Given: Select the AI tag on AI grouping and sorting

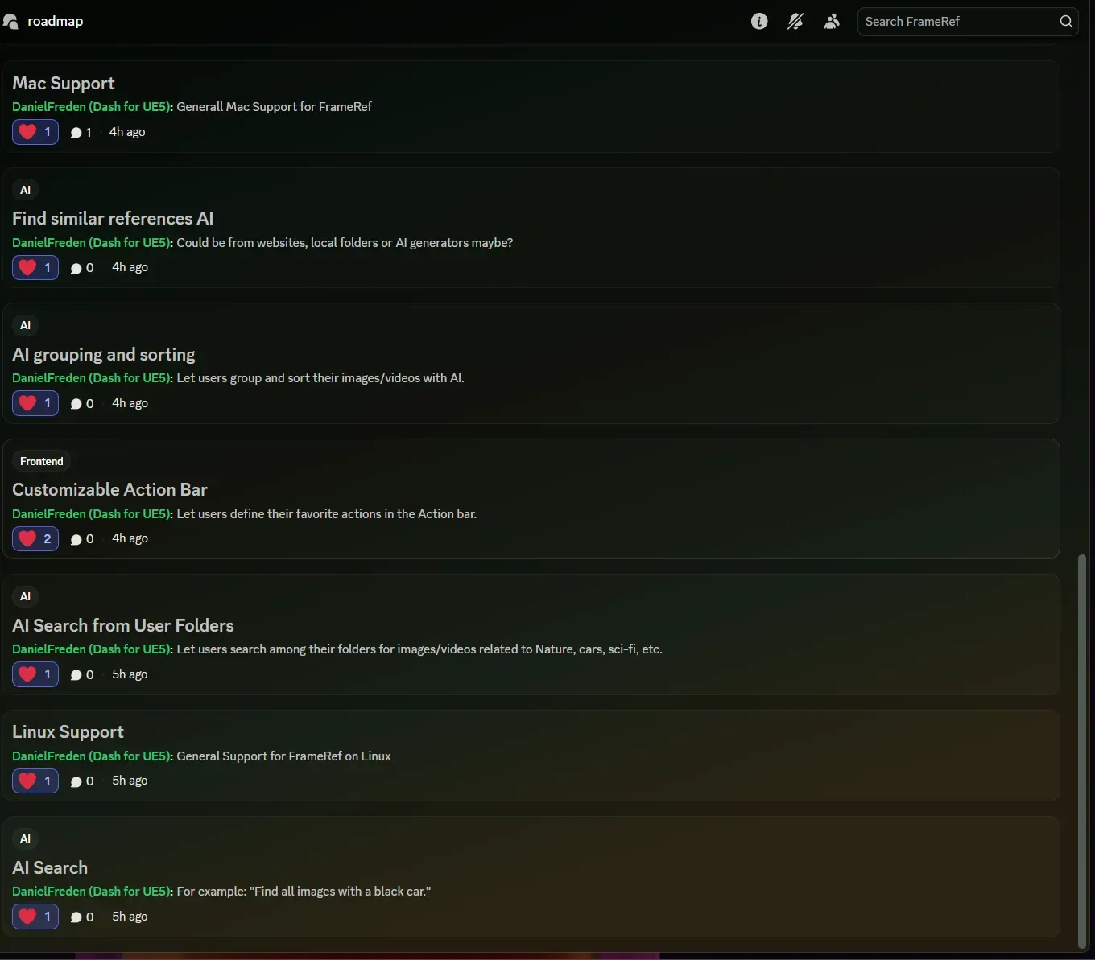Looking at the screenshot, I should pos(26,325).
